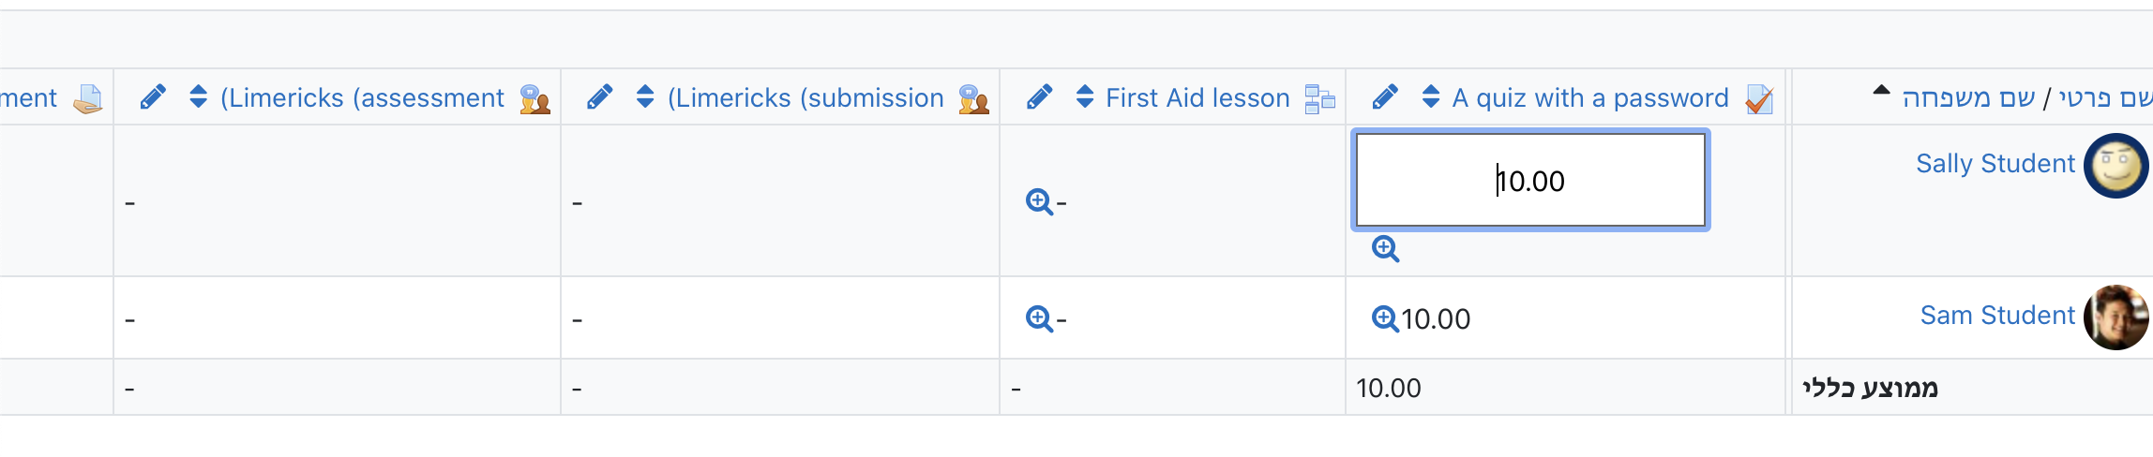Click the pencil edit icon for First Aid lesson
This screenshot has width=2153, height=457.
[1039, 96]
